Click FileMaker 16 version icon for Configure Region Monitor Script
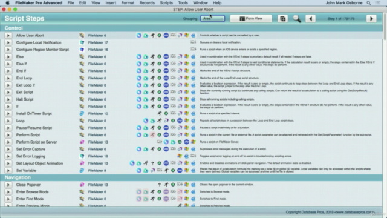Viewport: 387px width, 218px height. [82, 50]
